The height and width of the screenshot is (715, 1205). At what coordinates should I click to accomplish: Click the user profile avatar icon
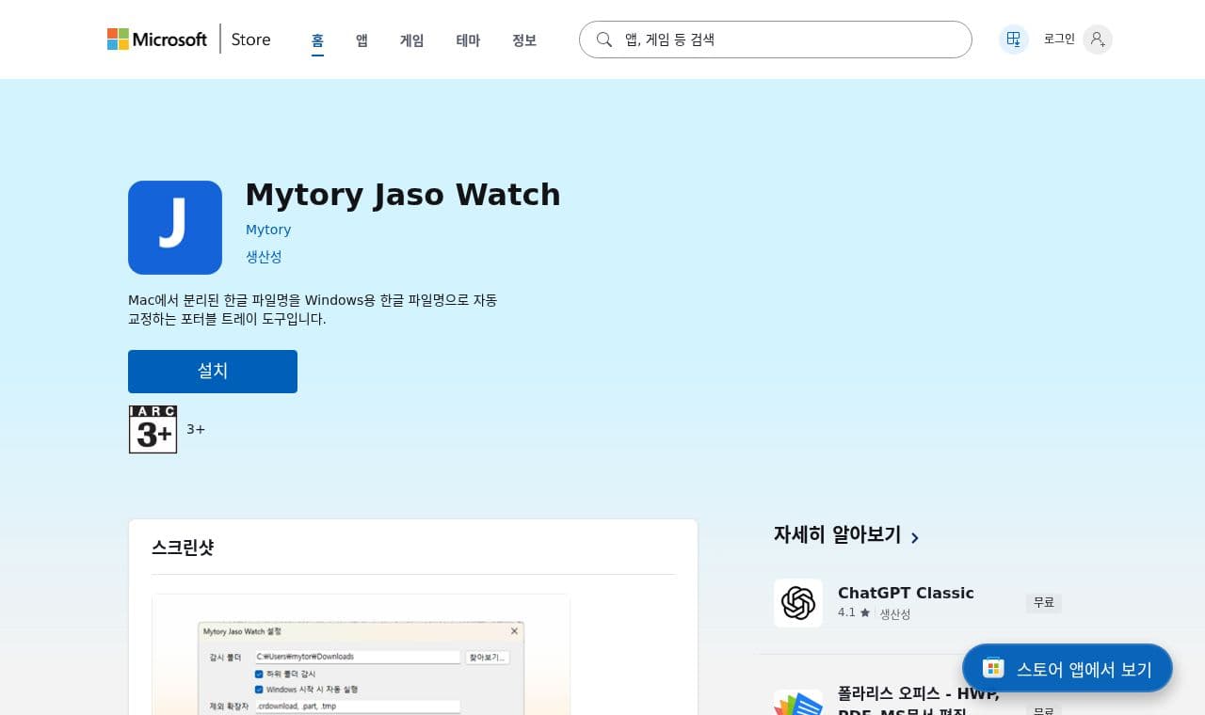pyautogui.click(x=1098, y=40)
